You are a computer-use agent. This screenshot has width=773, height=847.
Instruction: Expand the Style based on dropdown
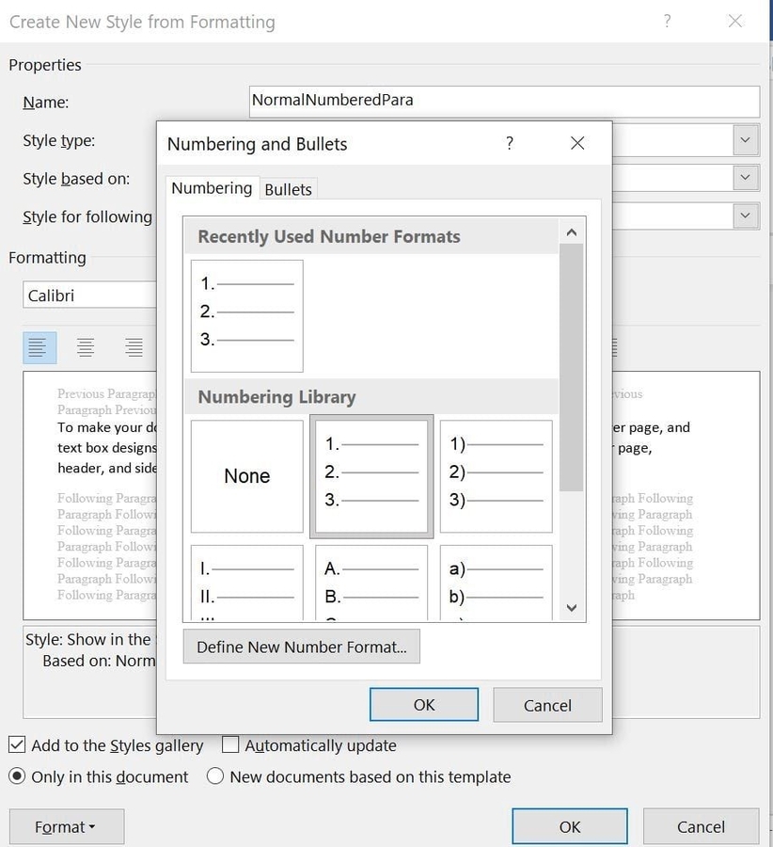pos(744,177)
